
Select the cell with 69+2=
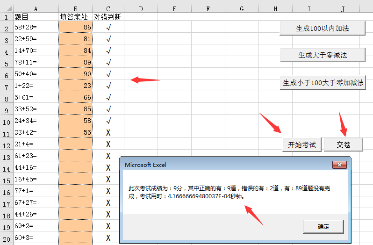click(36, 226)
